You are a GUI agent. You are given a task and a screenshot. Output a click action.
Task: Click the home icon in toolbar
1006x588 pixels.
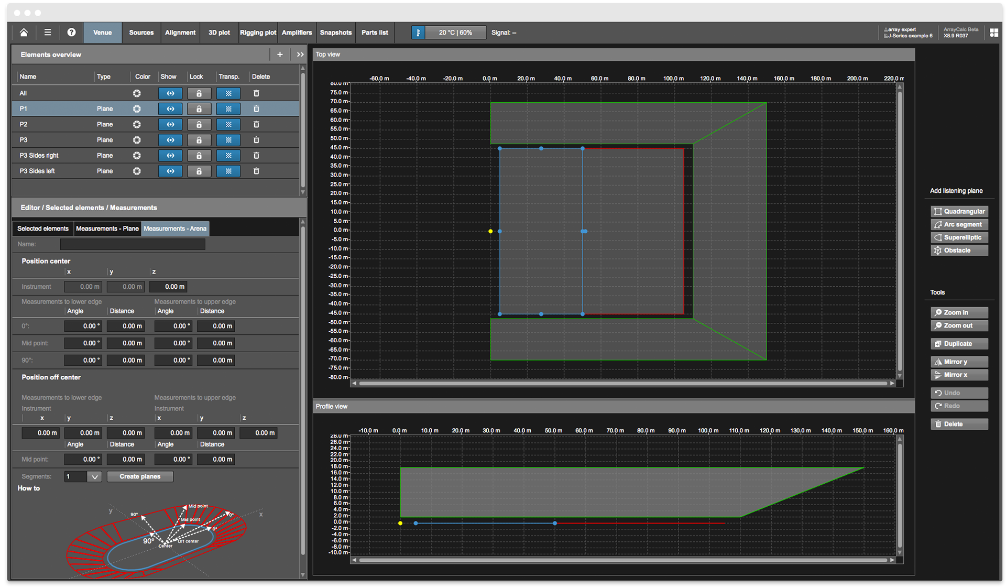coord(24,32)
